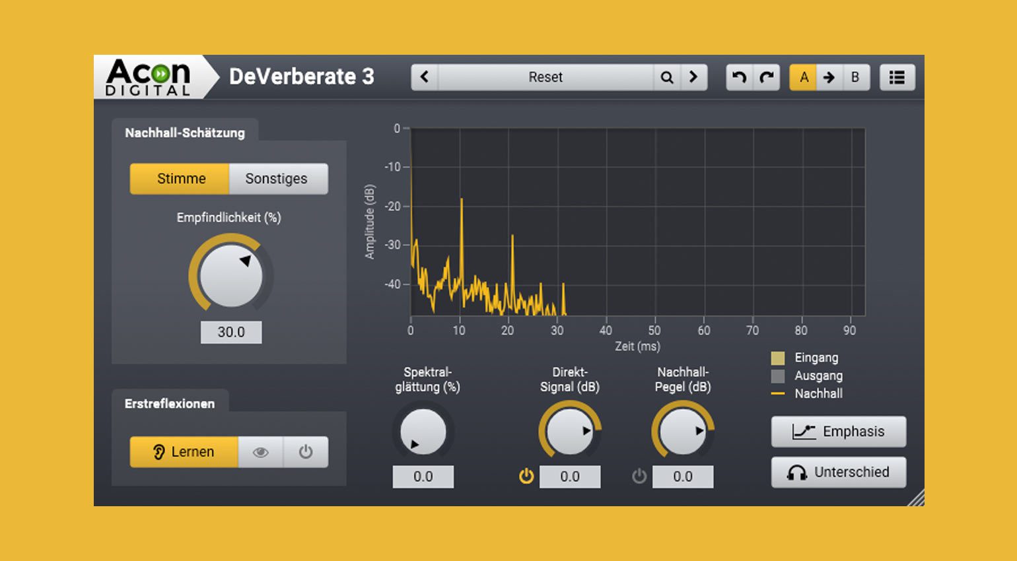Click the redo arrow icon
Image resolution: width=1017 pixels, height=561 pixels.
point(766,77)
